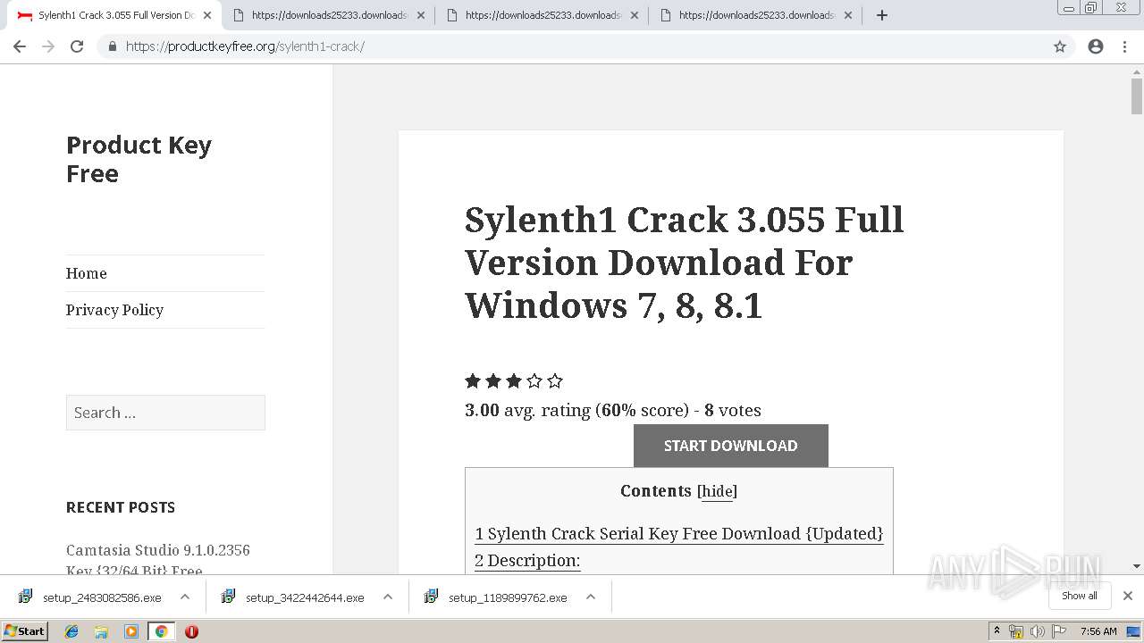The height and width of the screenshot is (643, 1144).
Task: View site info via padlock icon
Action: (112, 46)
